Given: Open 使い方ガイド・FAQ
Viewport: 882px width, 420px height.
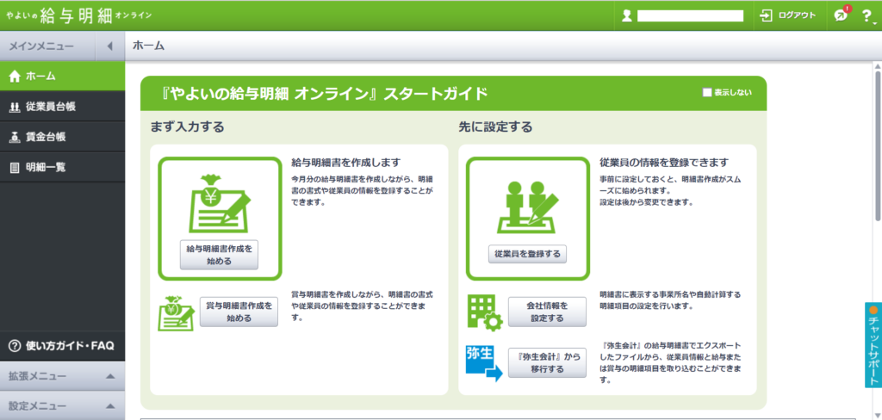Looking at the screenshot, I should pos(62,345).
